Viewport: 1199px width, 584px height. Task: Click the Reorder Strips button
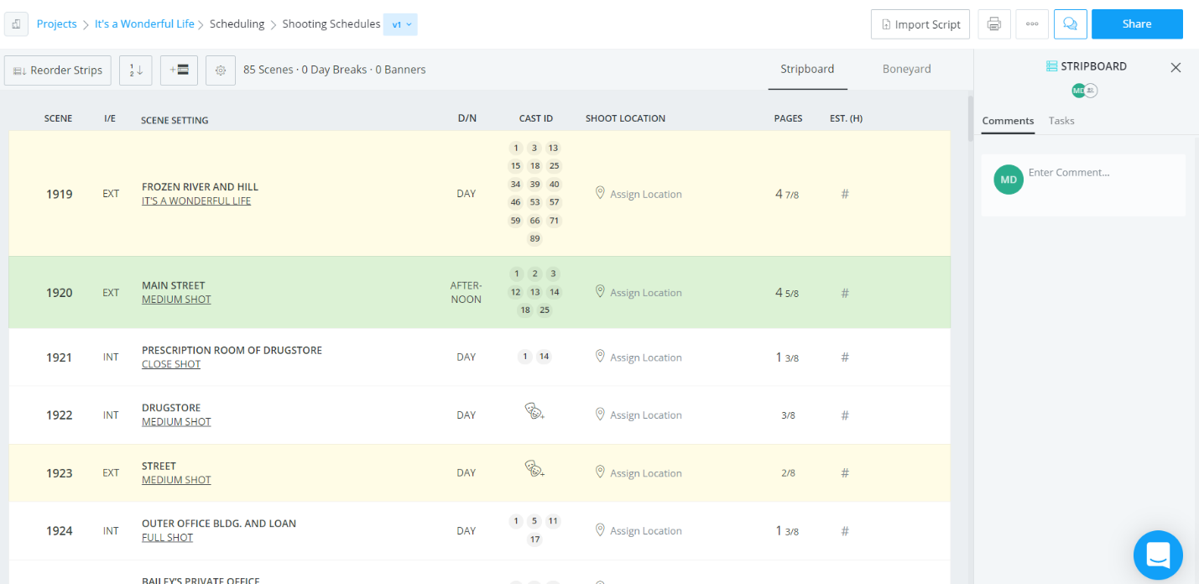coord(57,70)
